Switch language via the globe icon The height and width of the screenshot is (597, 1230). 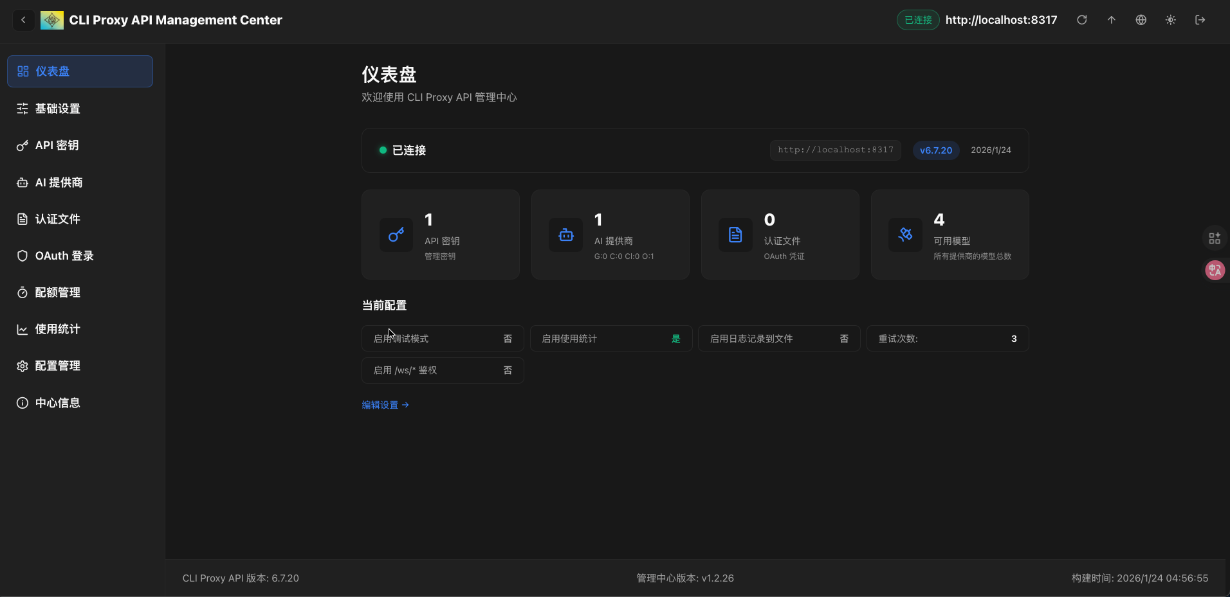[x=1141, y=20]
